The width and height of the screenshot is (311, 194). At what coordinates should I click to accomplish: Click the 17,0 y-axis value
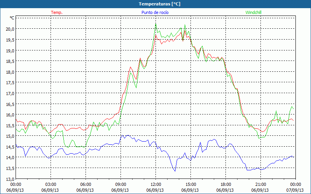(10, 93)
